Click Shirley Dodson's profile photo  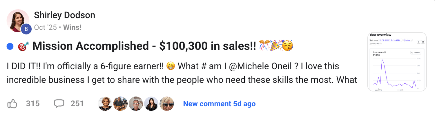(18, 20)
